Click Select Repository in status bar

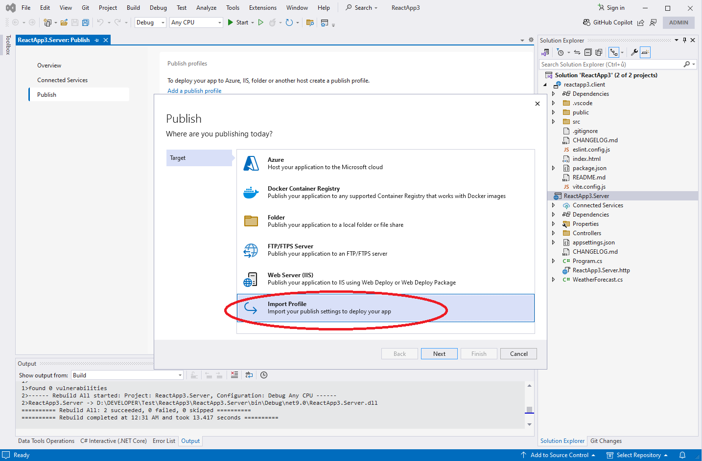(637, 455)
